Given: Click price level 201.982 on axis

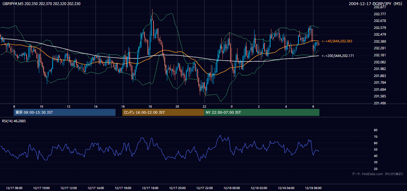Looking at the screenshot, I should click(x=380, y=69).
